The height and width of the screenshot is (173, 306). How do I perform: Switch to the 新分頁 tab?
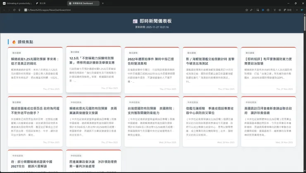(50, 3)
